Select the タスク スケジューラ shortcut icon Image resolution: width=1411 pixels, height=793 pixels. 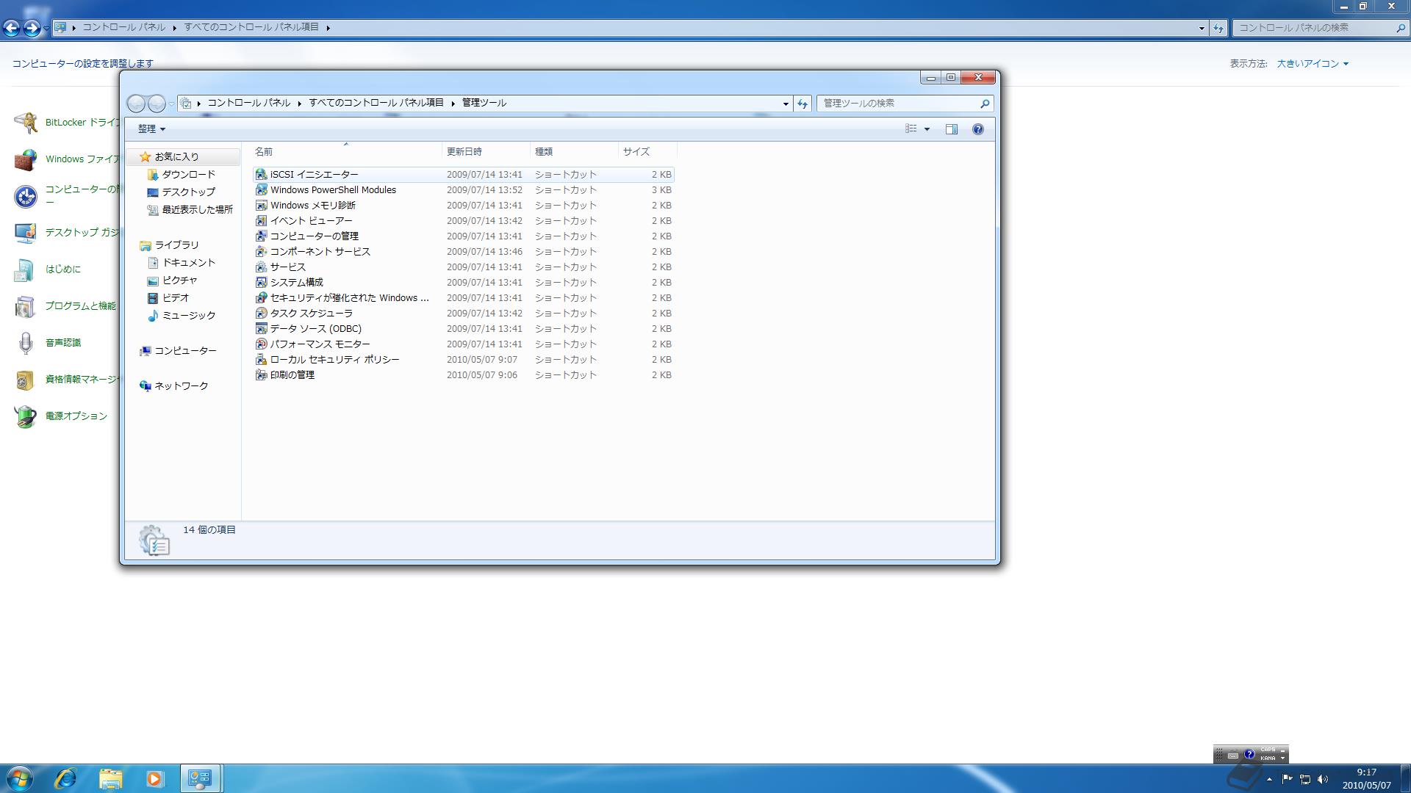[261, 314]
